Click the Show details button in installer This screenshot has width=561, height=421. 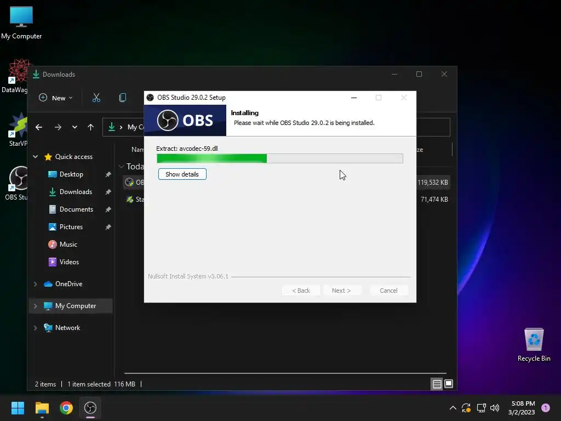182,174
